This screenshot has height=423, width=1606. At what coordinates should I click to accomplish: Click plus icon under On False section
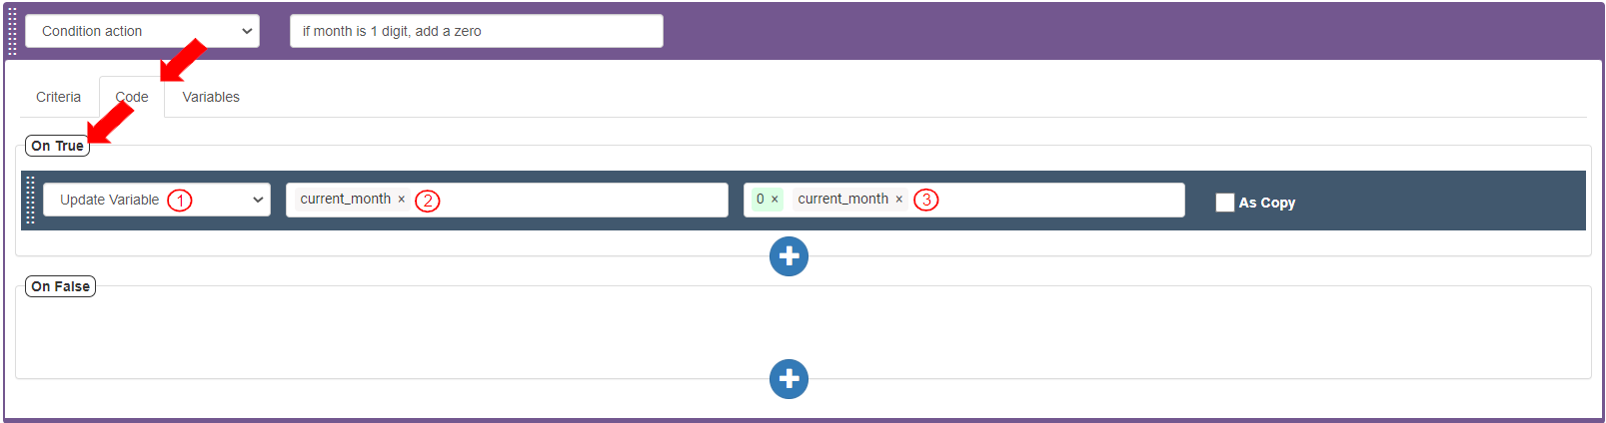[x=789, y=379]
